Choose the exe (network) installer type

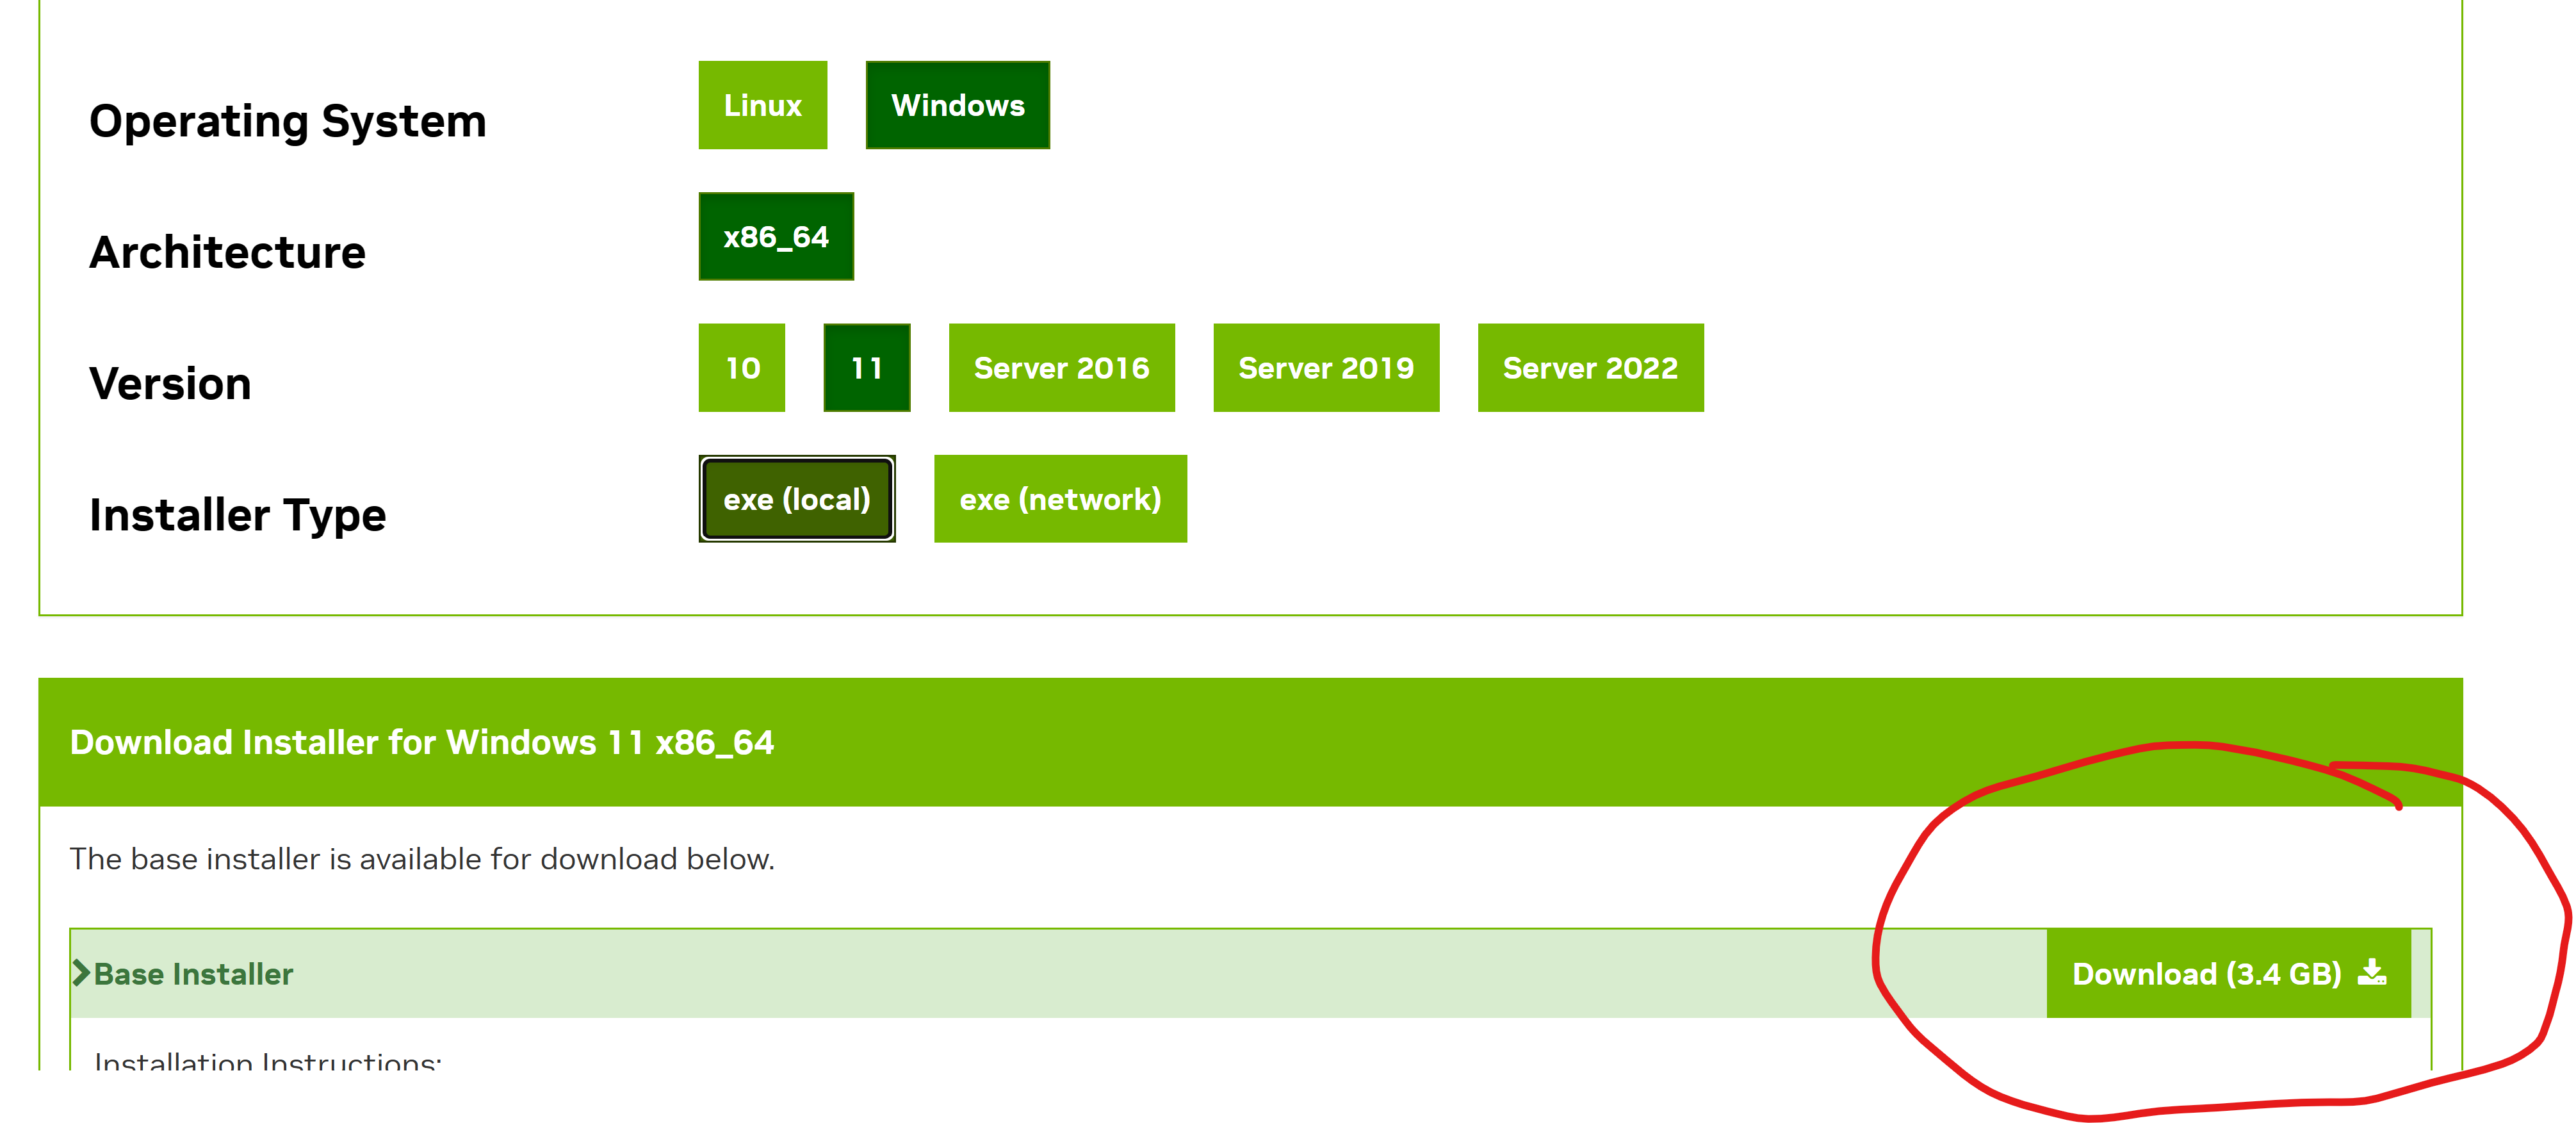click(x=1060, y=498)
